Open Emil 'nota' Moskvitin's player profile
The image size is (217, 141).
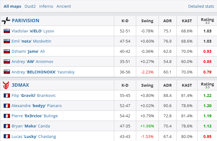tap(31, 41)
